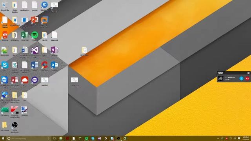
Task: Open the red Mobizen 'm' desktop shortcut
Action: 5,36
